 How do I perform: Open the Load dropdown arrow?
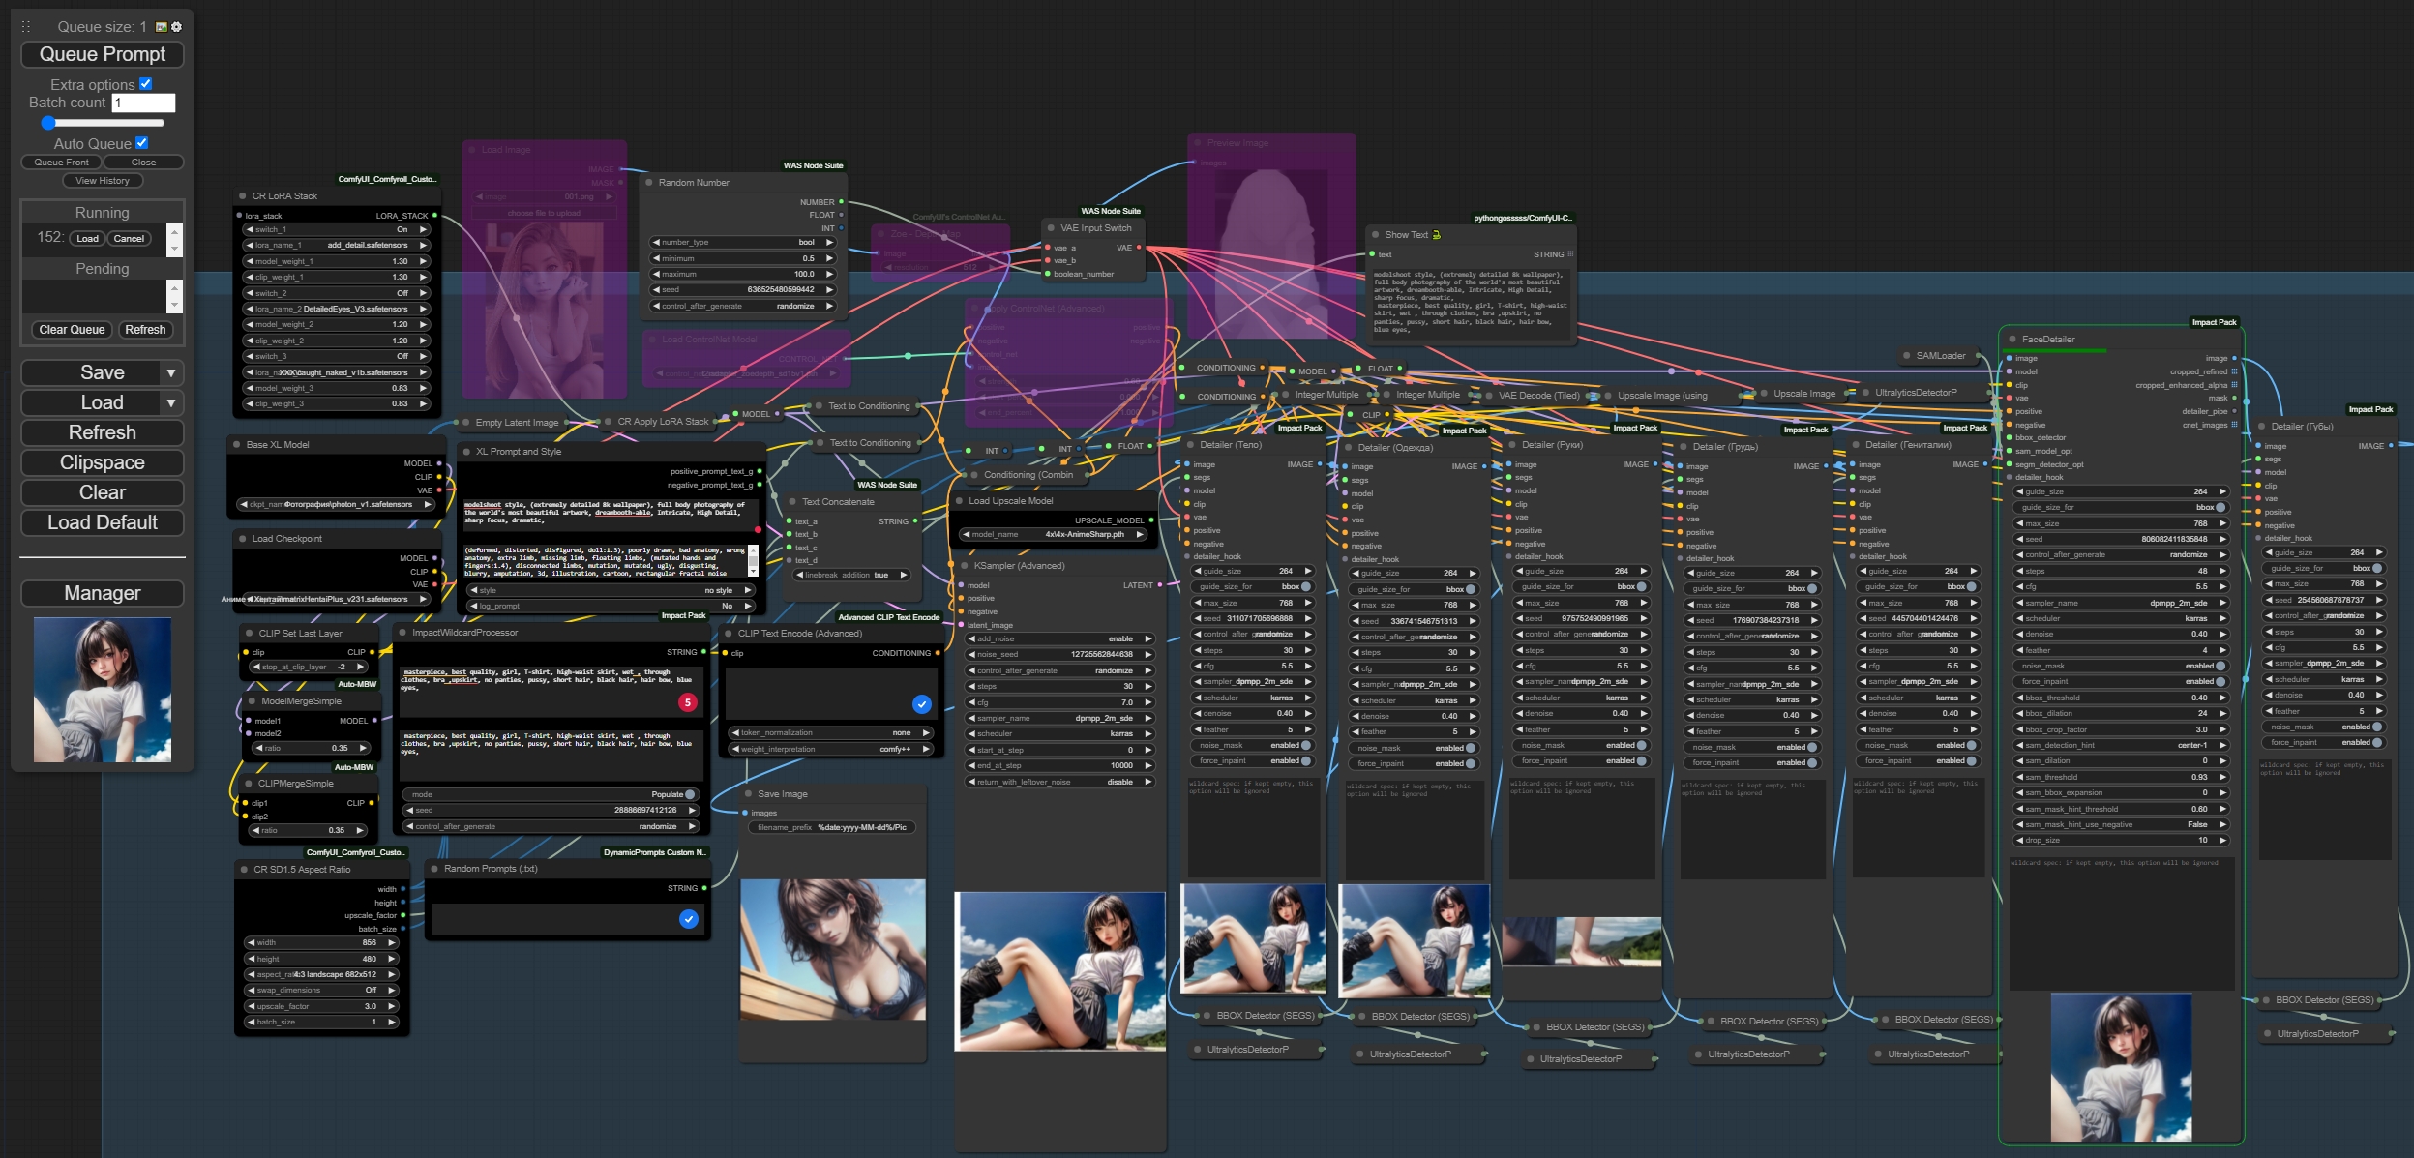click(x=171, y=403)
